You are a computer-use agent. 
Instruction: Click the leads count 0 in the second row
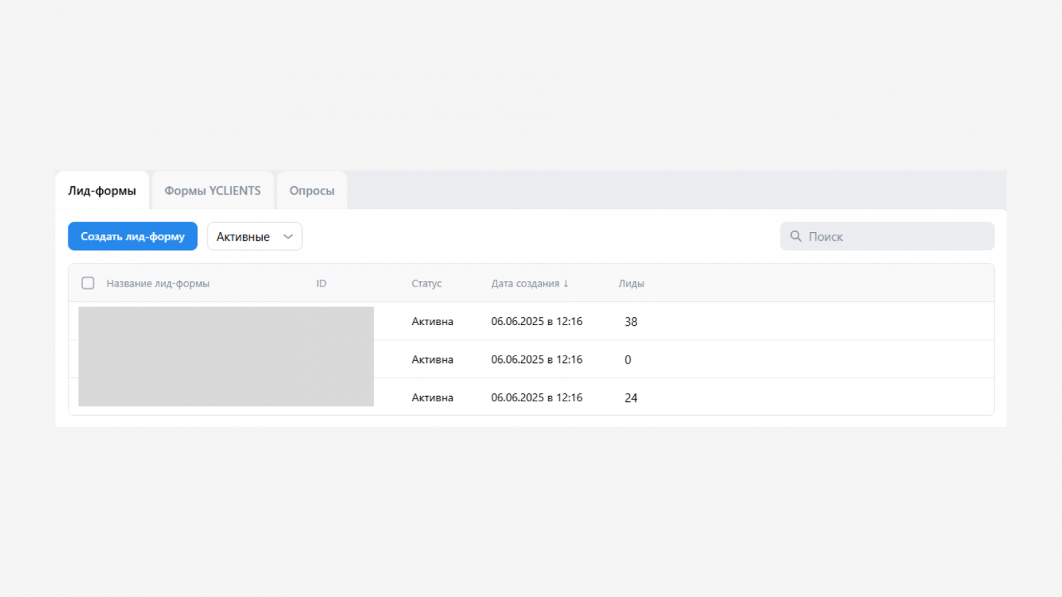(628, 360)
